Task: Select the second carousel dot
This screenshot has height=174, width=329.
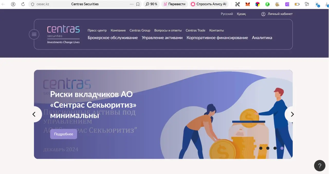Action: pos(268,148)
